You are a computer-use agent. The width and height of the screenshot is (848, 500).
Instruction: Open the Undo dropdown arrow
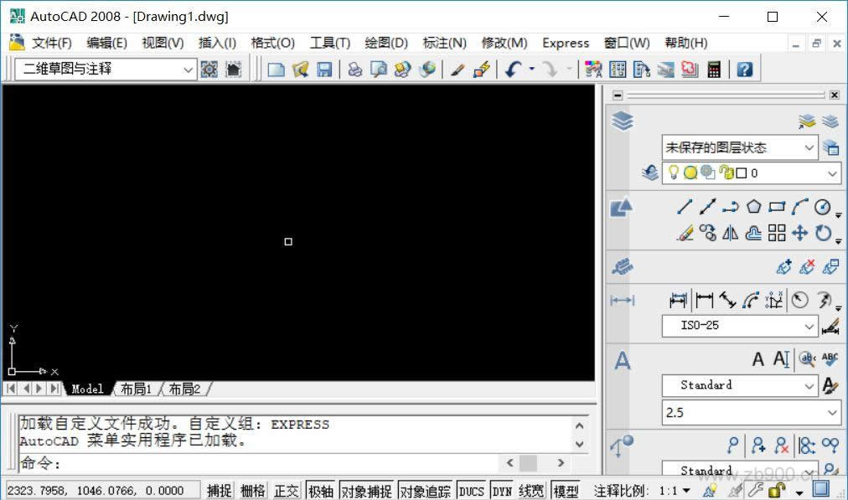click(x=531, y=68)
